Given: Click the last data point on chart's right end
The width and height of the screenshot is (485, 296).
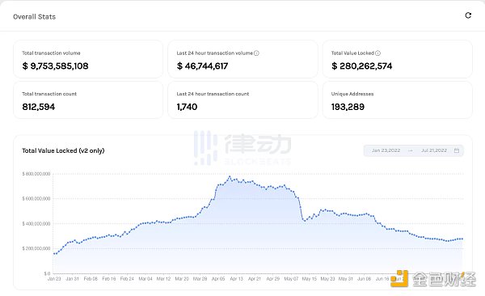Looking at the screenshot, I should pyautogui.click(x=462, y=239).
